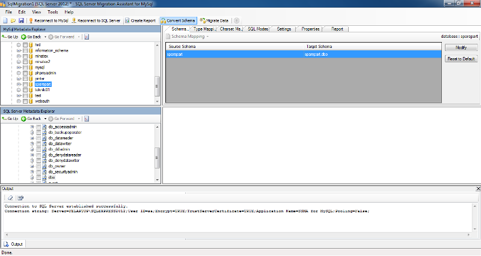Select the Output tab at bottom

pos(13,244)
